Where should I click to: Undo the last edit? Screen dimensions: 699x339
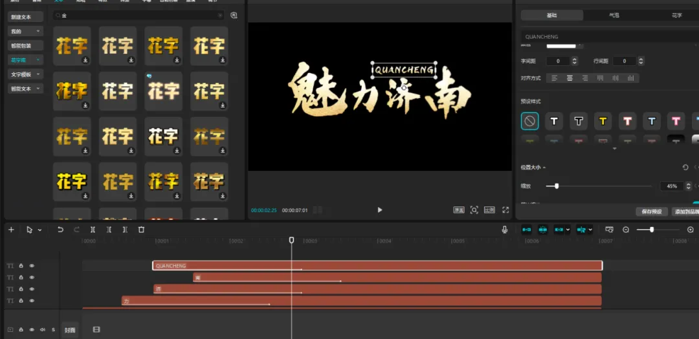pos(61,230)
